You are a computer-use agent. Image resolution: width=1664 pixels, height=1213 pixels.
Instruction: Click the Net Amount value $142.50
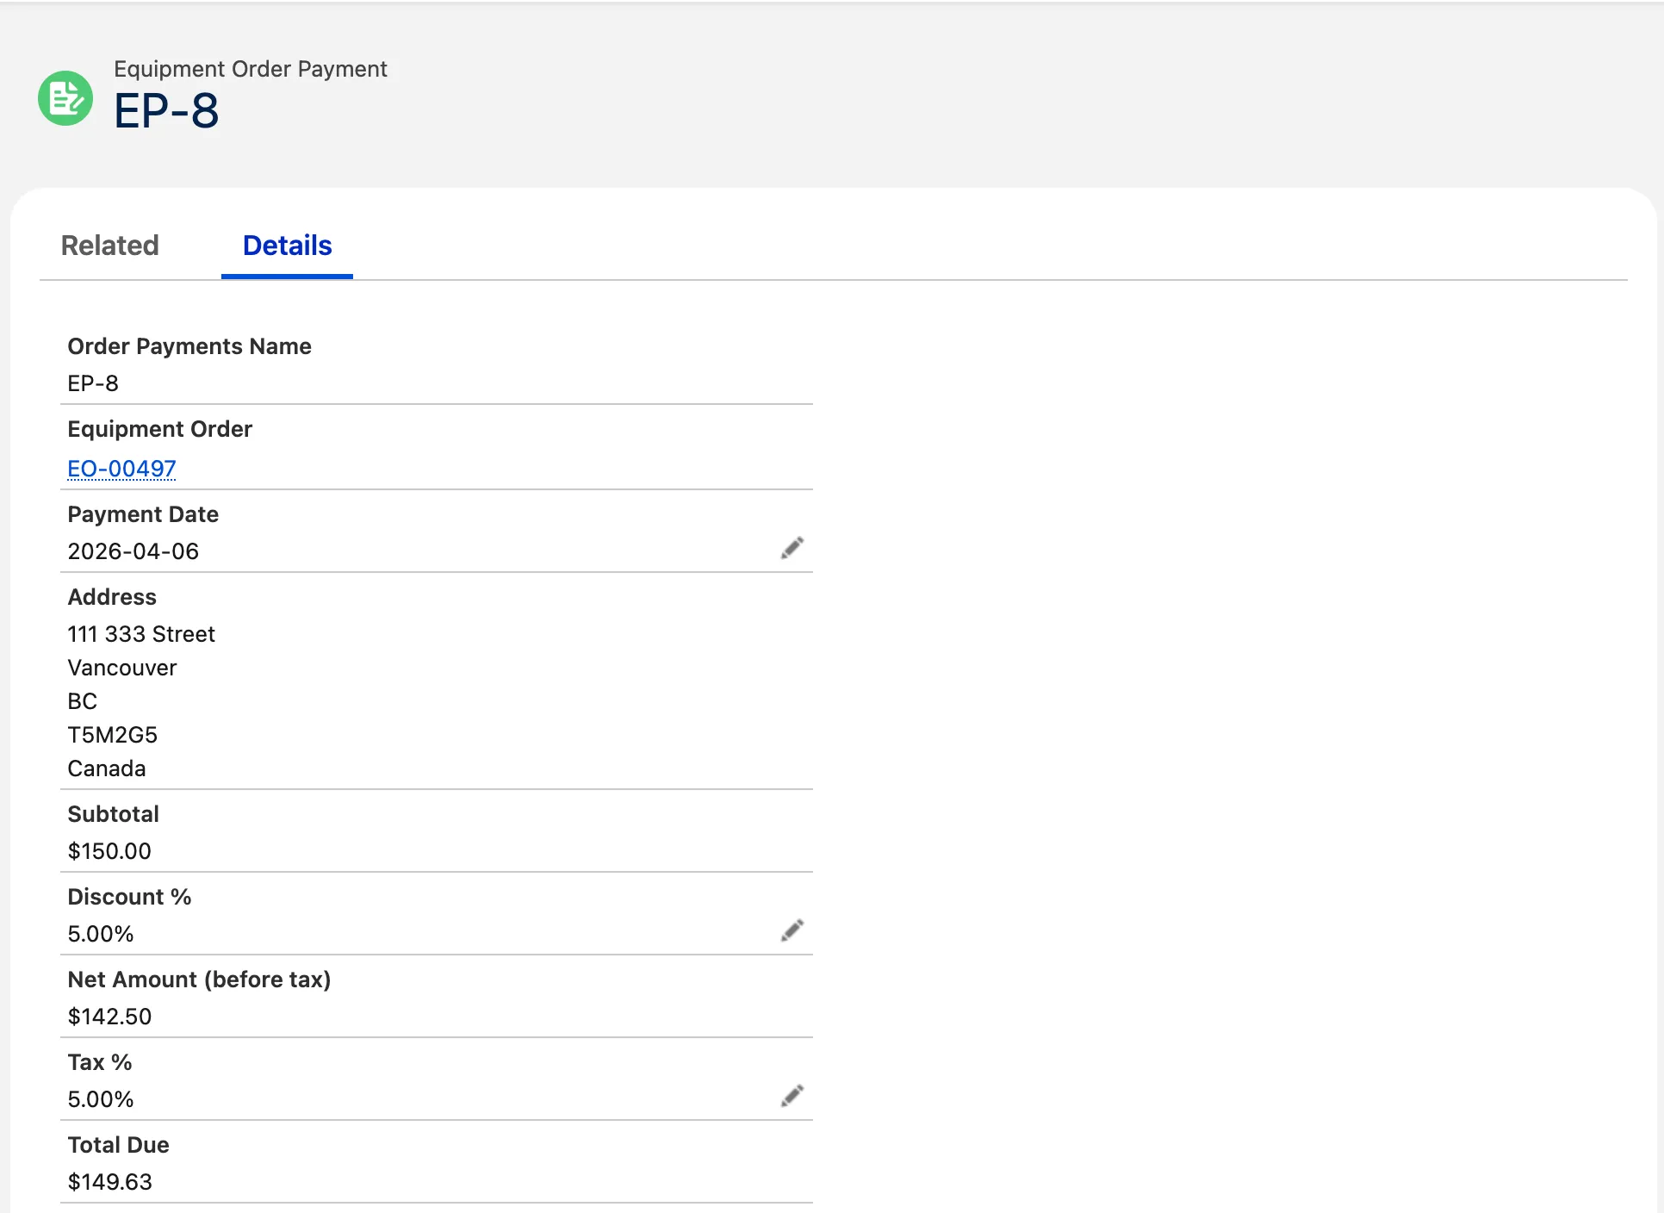point(109,1017)
